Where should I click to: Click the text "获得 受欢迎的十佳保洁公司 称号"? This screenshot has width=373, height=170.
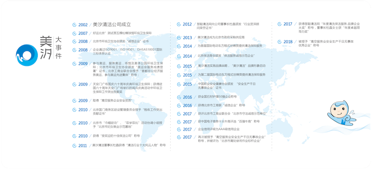(x=116, y=136)
